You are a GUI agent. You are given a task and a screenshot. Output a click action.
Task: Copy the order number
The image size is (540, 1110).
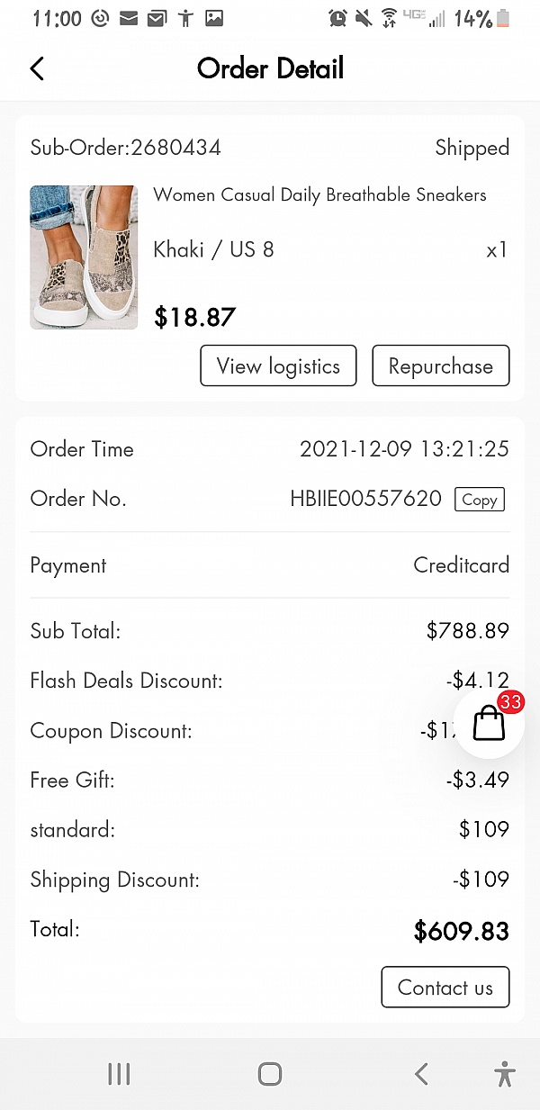[x=479, y=500]
